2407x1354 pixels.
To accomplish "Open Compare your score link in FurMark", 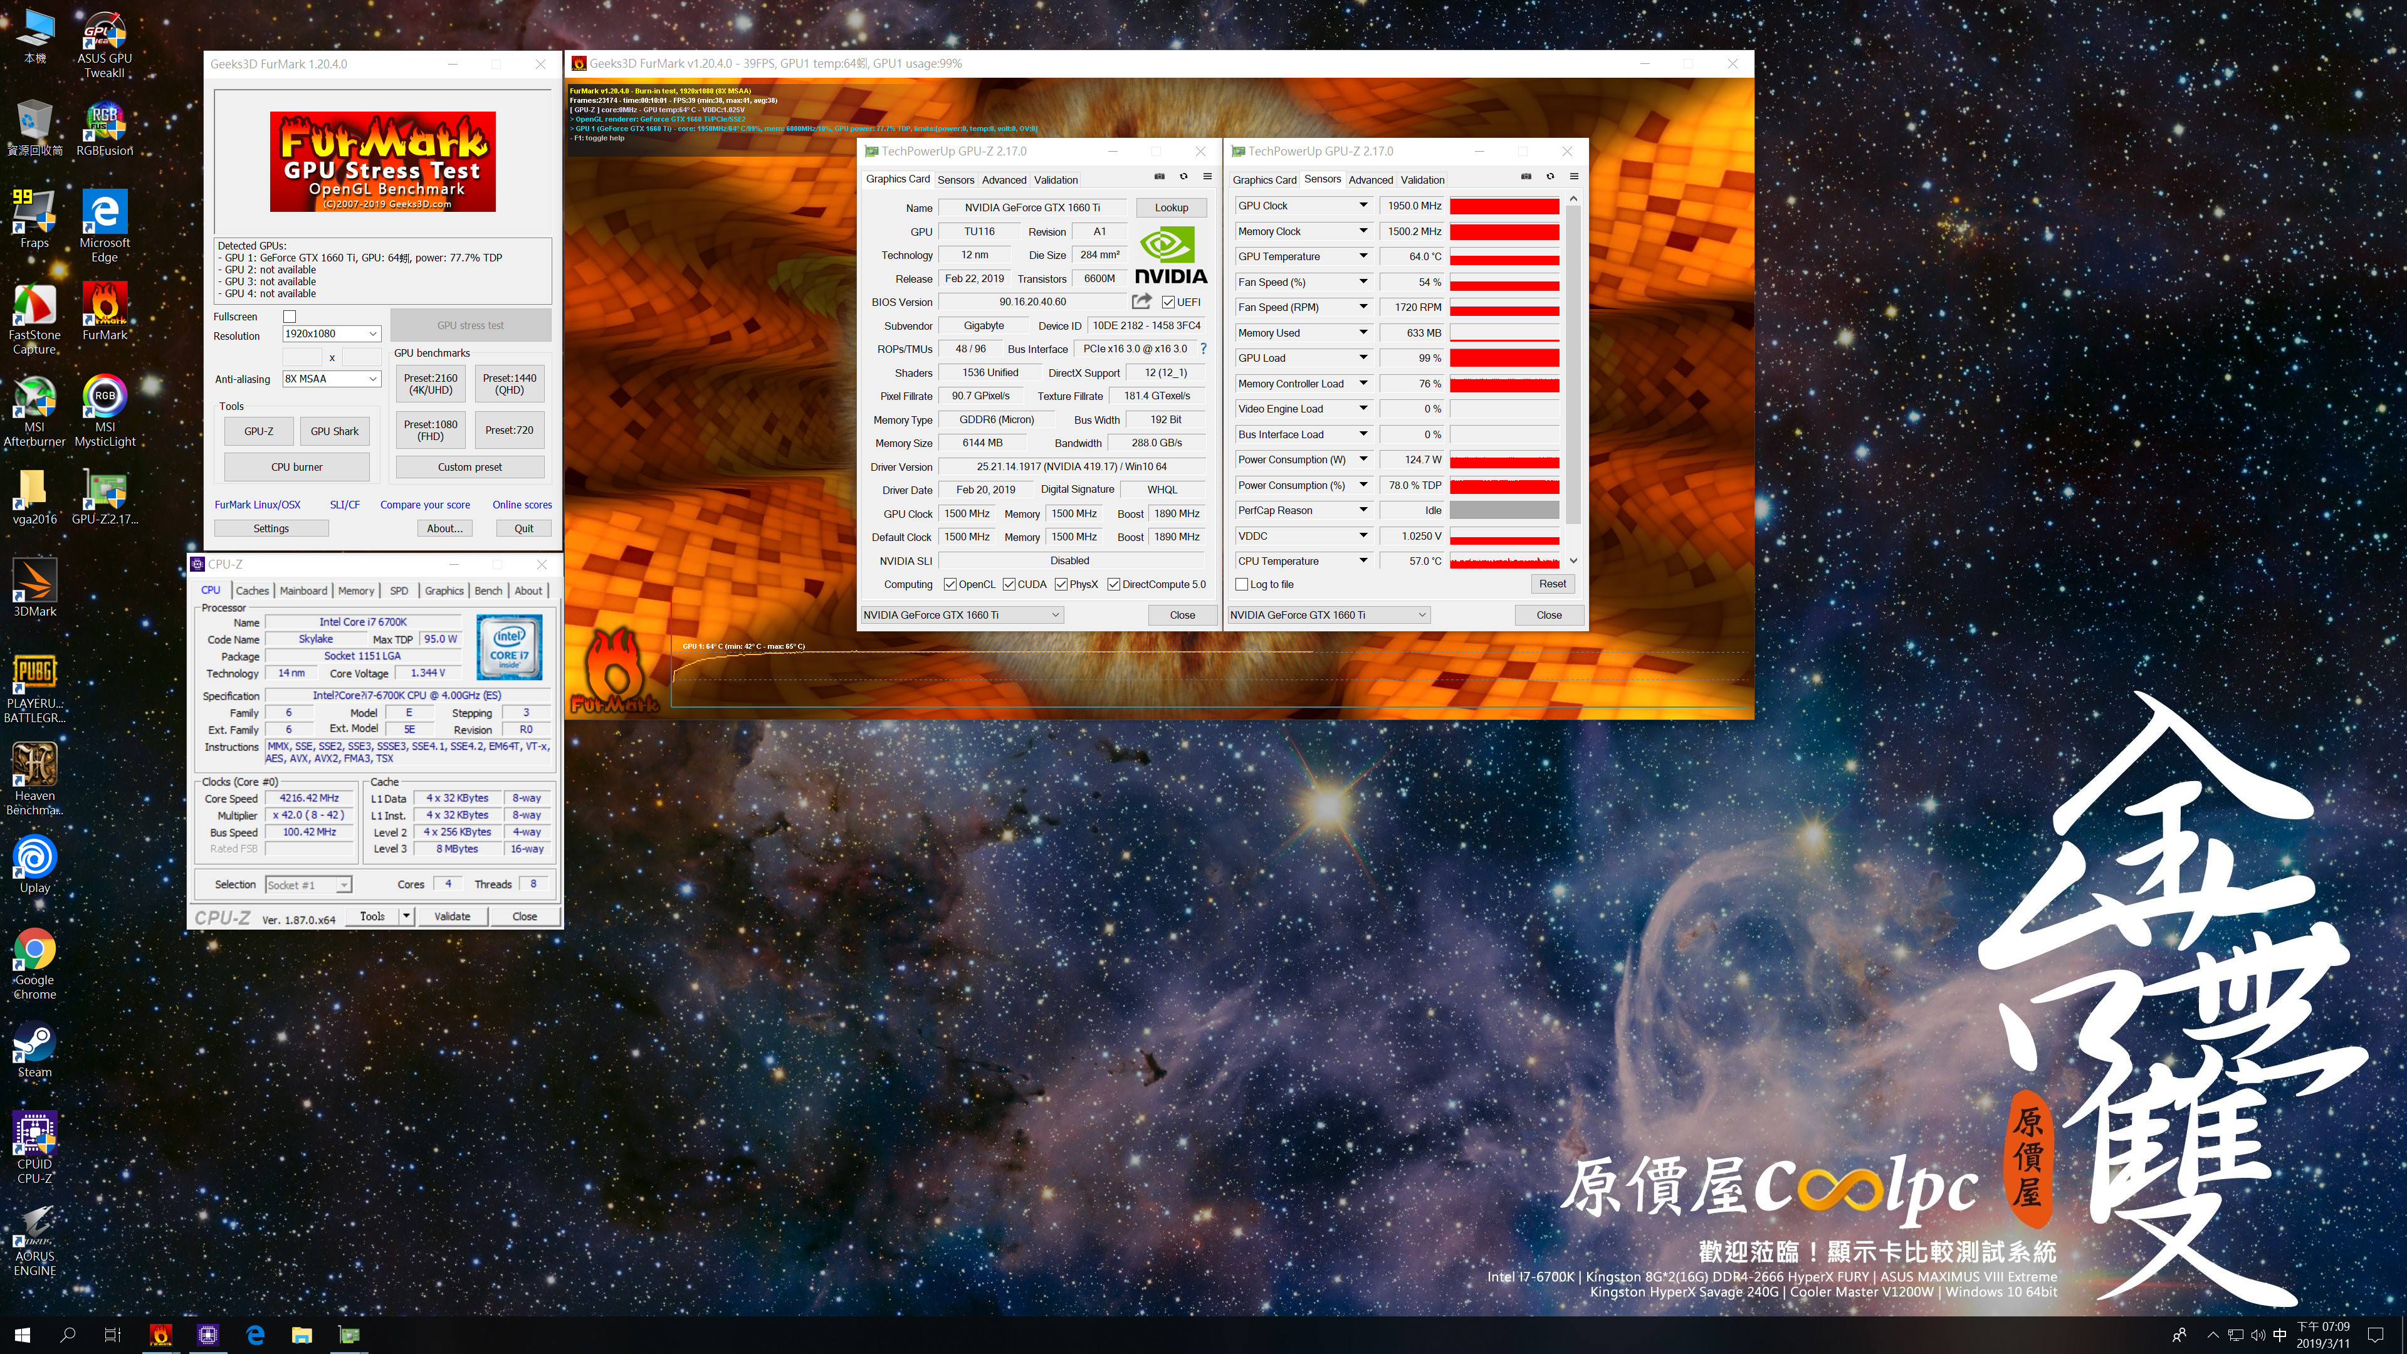I will pyautogui.click(x=425, y=505).
